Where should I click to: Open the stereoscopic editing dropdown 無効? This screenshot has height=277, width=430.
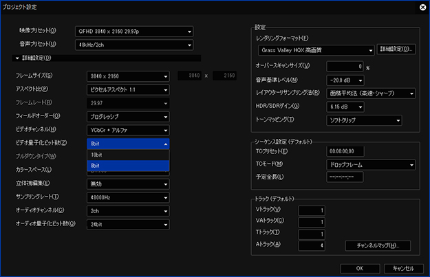click(128, 184)
